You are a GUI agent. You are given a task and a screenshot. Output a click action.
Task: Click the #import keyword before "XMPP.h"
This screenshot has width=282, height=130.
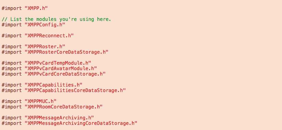click(x=12, y=8)
